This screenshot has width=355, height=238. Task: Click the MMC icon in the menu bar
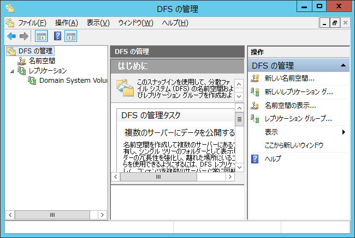pyautogui.click(x=10, y=23)
